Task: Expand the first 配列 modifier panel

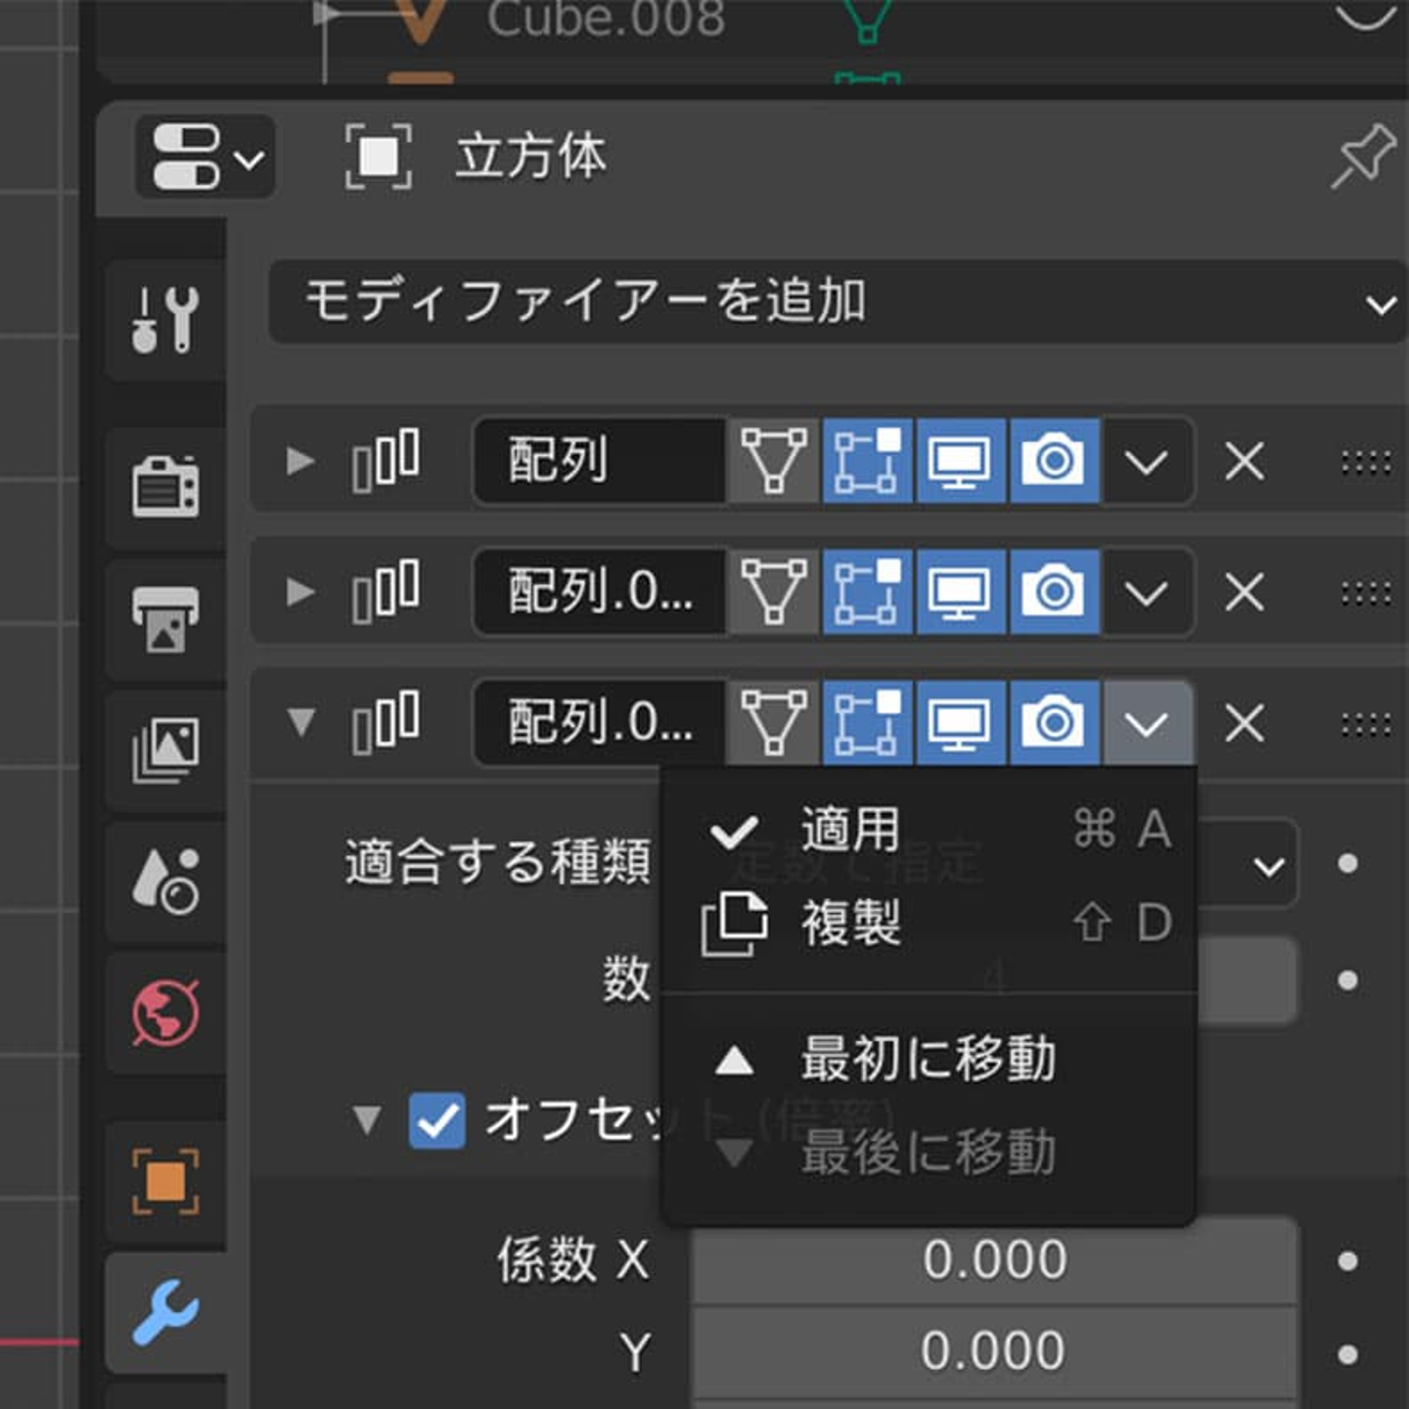Action: pyautogui.click(x=300, y=461)
